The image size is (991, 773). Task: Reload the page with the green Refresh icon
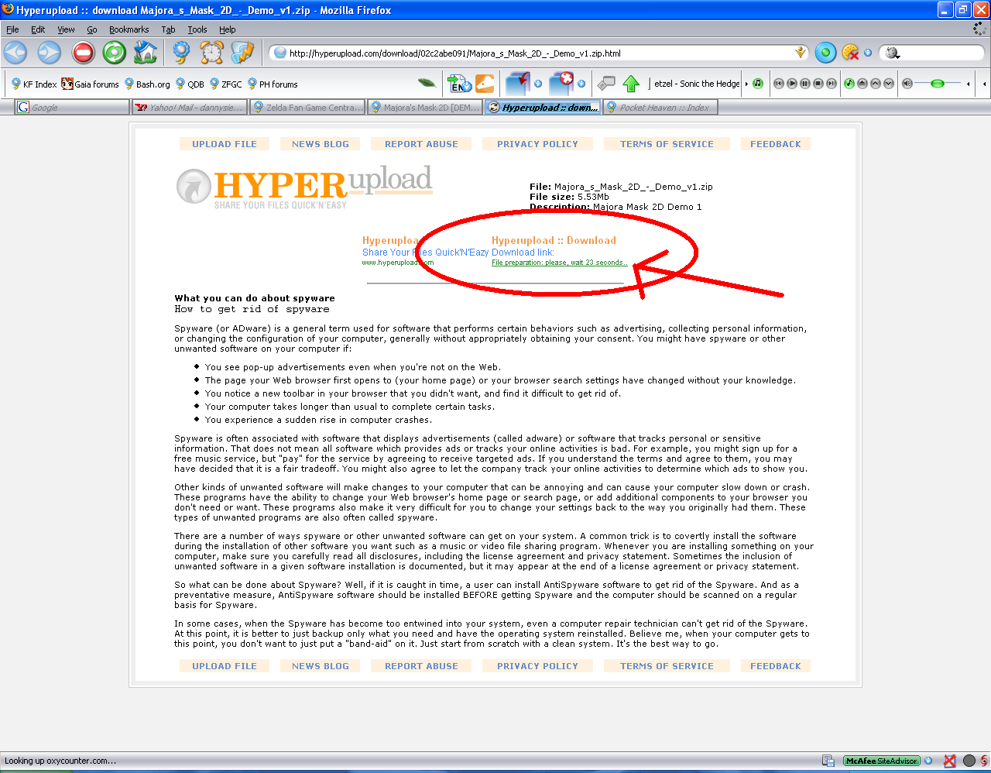[114, 53]
